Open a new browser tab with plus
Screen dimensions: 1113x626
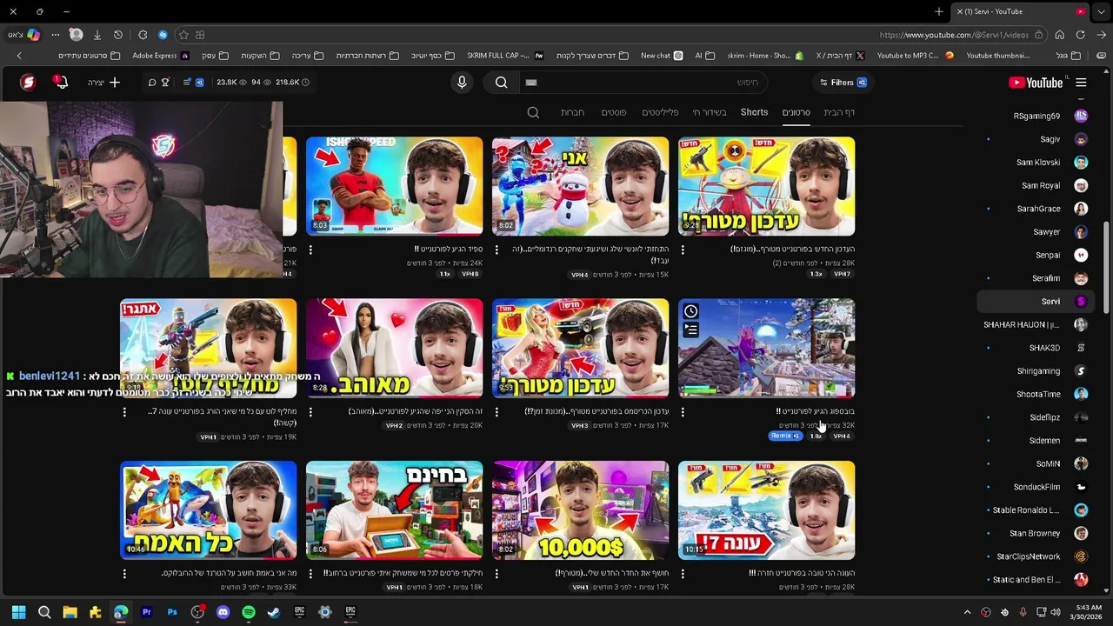pyautogui.click(x=939, y=11)
